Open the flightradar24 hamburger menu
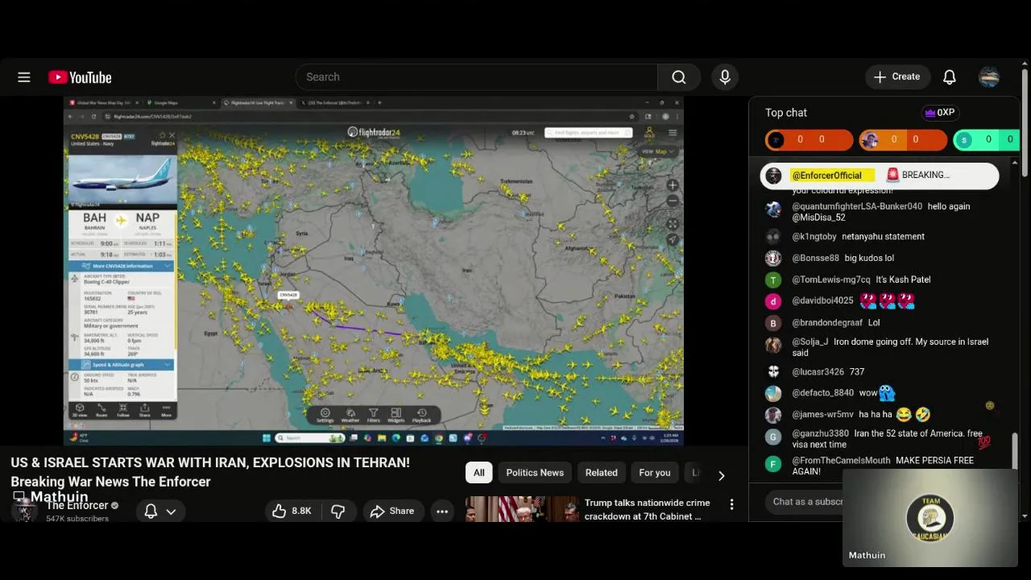This screenshot has width=1031, height=580. 673,132
